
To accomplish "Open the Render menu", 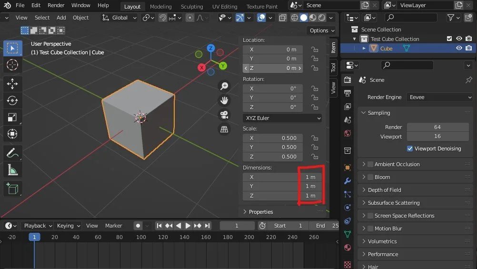I will click(56, 5).
